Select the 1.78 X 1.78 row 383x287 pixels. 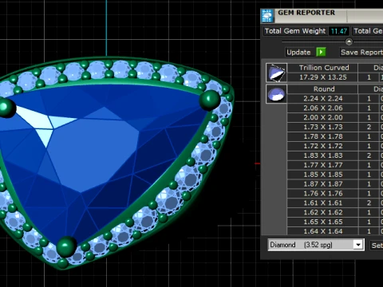(x=335, y=136)
